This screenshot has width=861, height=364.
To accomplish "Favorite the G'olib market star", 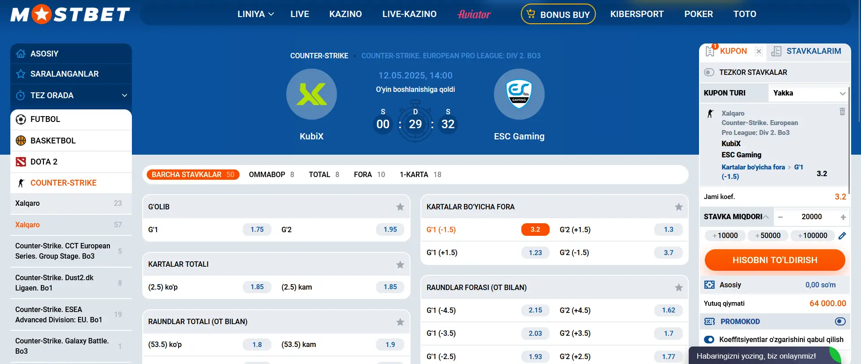I will [x=400, y=207].
